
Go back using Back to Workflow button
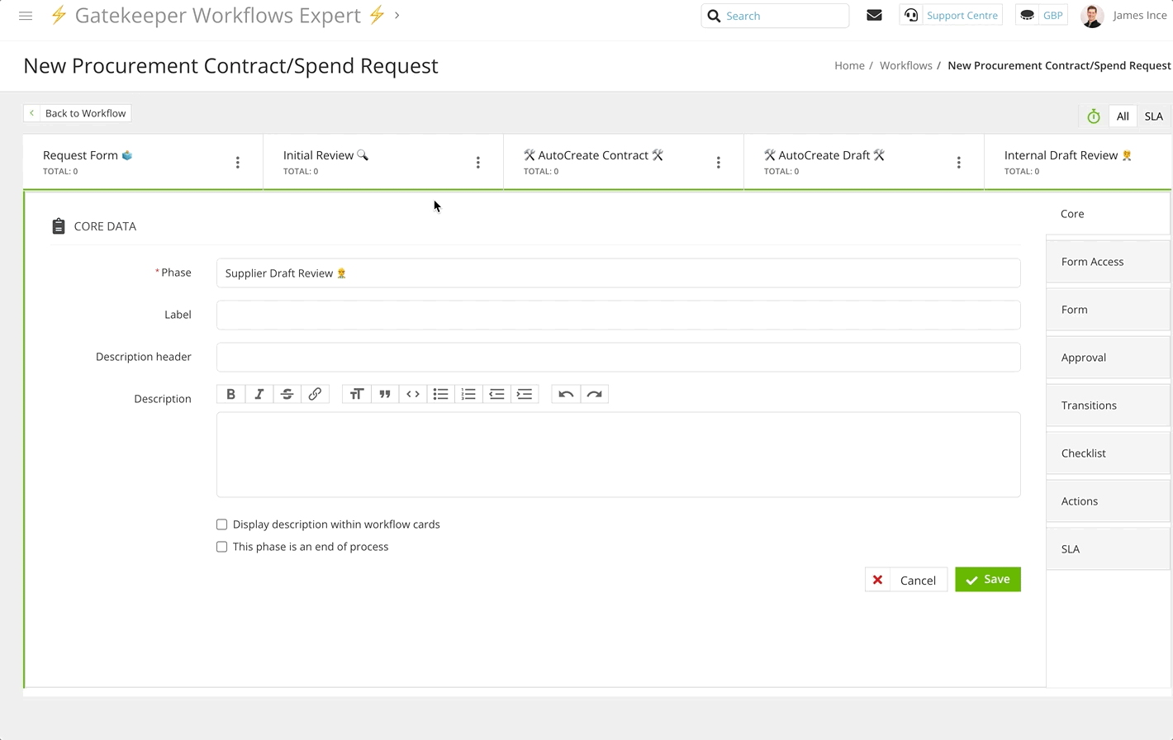tap(78, 113)
